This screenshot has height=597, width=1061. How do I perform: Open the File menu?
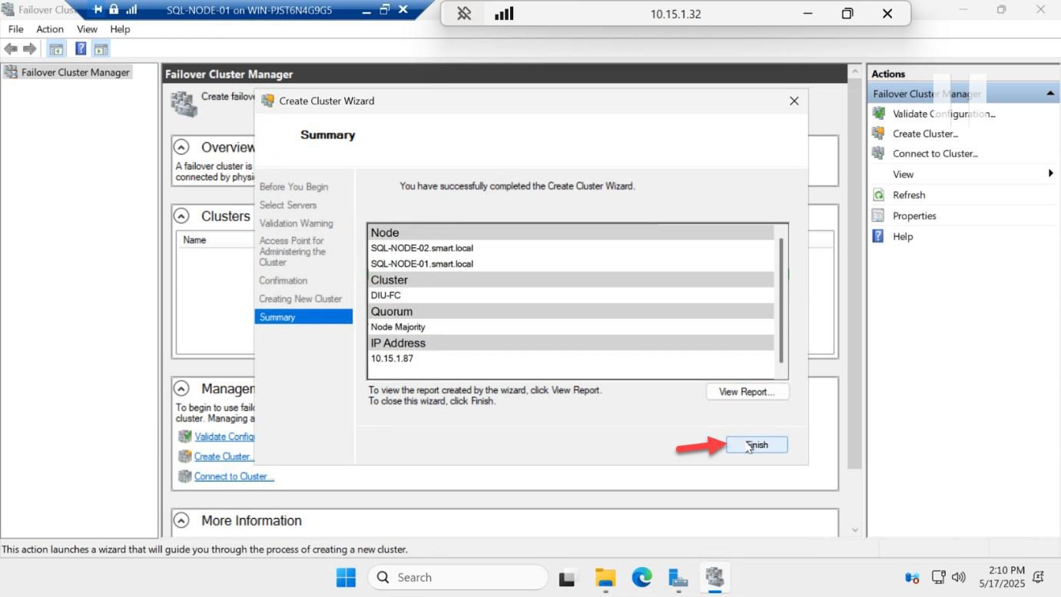pyautogui.click(x=15, y=29)
